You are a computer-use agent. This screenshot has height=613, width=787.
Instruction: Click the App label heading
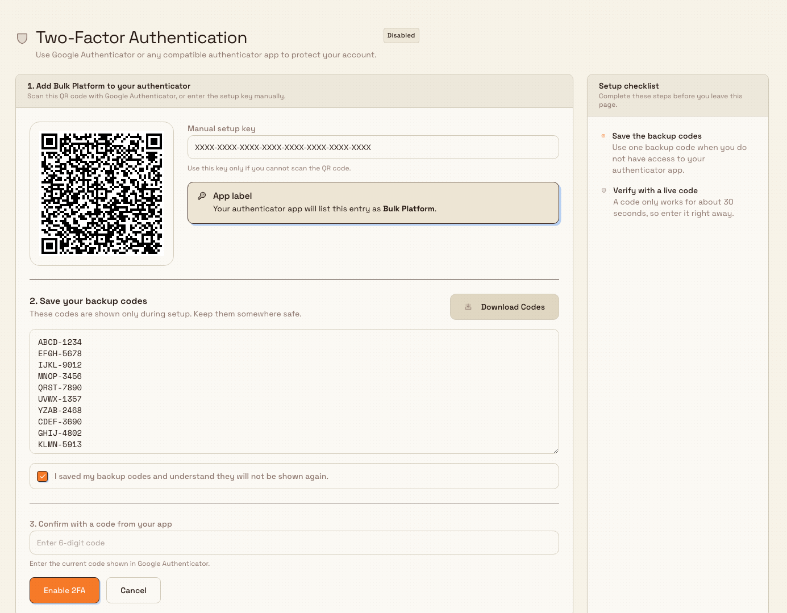232,196
